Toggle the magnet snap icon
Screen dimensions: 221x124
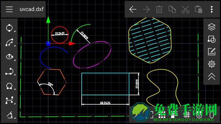coord(199,115)
